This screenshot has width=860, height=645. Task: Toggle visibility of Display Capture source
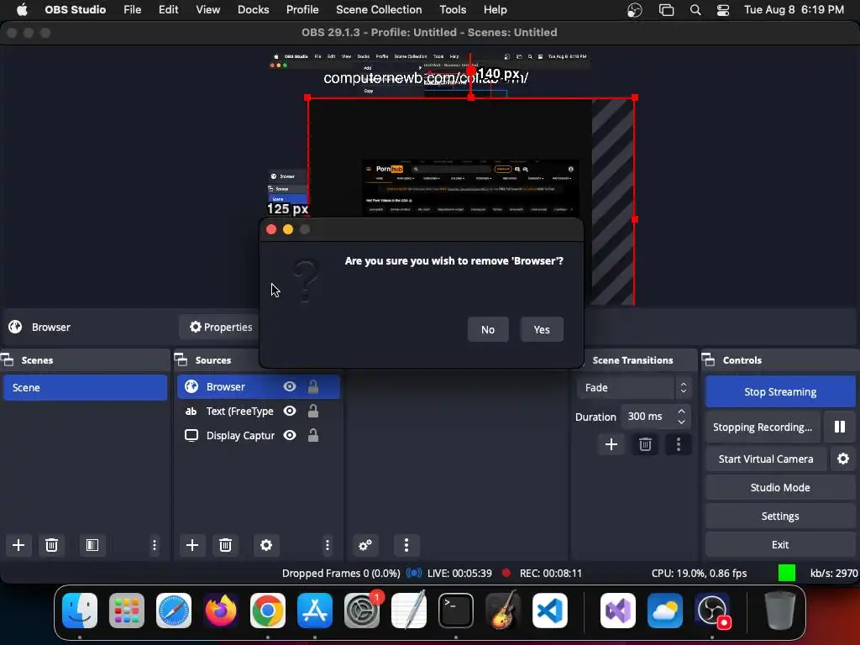pyautogui.click(x=290, y=435)
